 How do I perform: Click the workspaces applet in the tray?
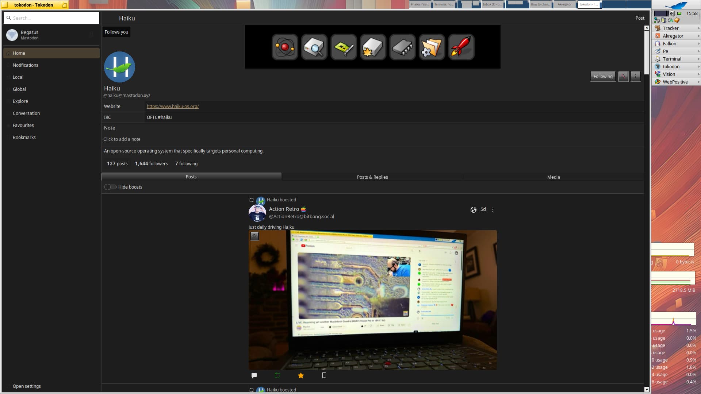pyautogui.click(x=660, y=13)
